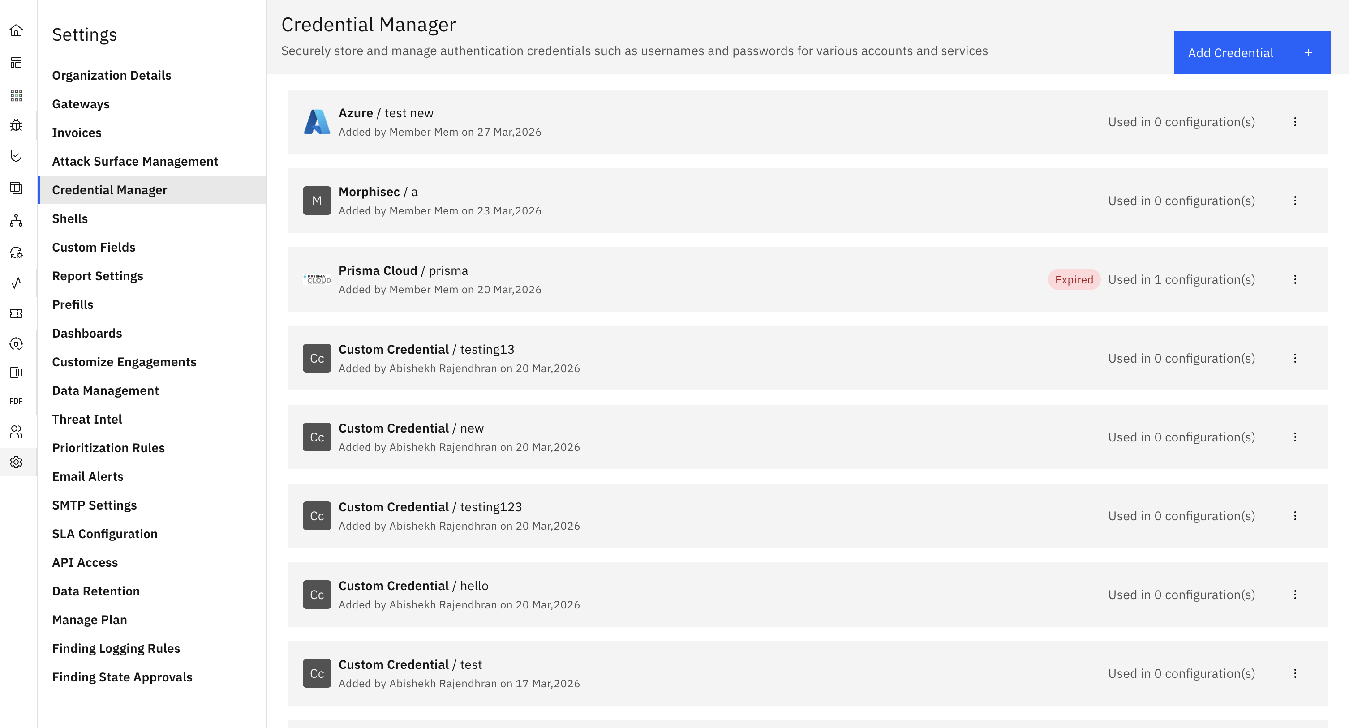Open the green grid apps icon
1349x728 pixels.
point(16,95)
